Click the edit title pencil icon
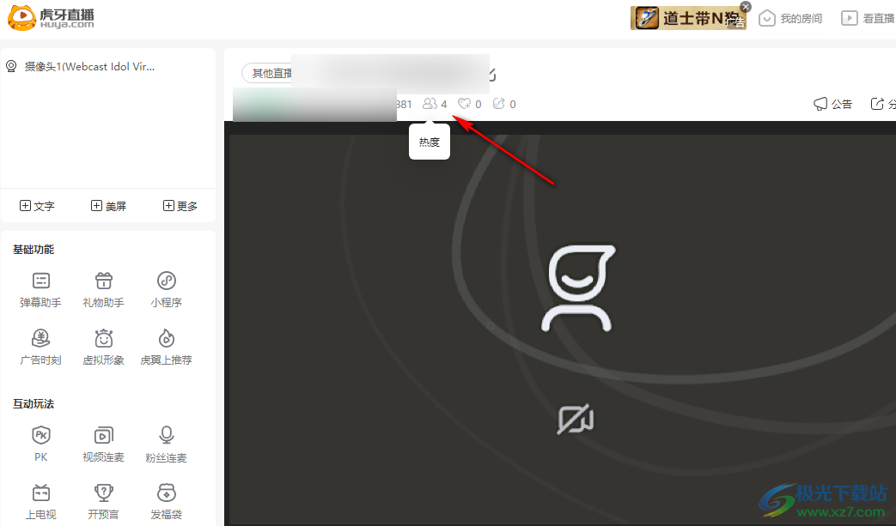Viewport: 896px width, 526px height. pyautogui.click(x=492, y=74)
